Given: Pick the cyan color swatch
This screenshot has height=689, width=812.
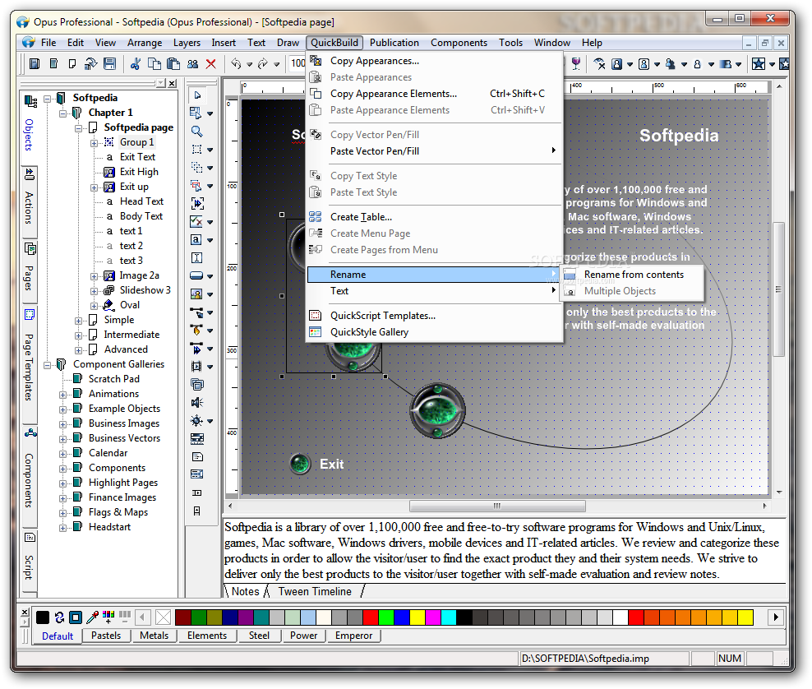Looking at the screenshot, I should tap(448, 617).
